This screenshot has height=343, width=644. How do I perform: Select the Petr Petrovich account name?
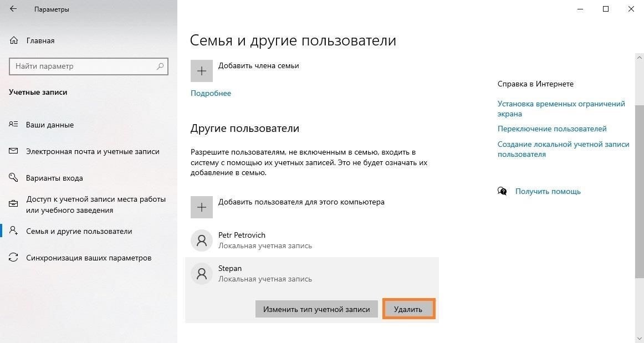242,235
